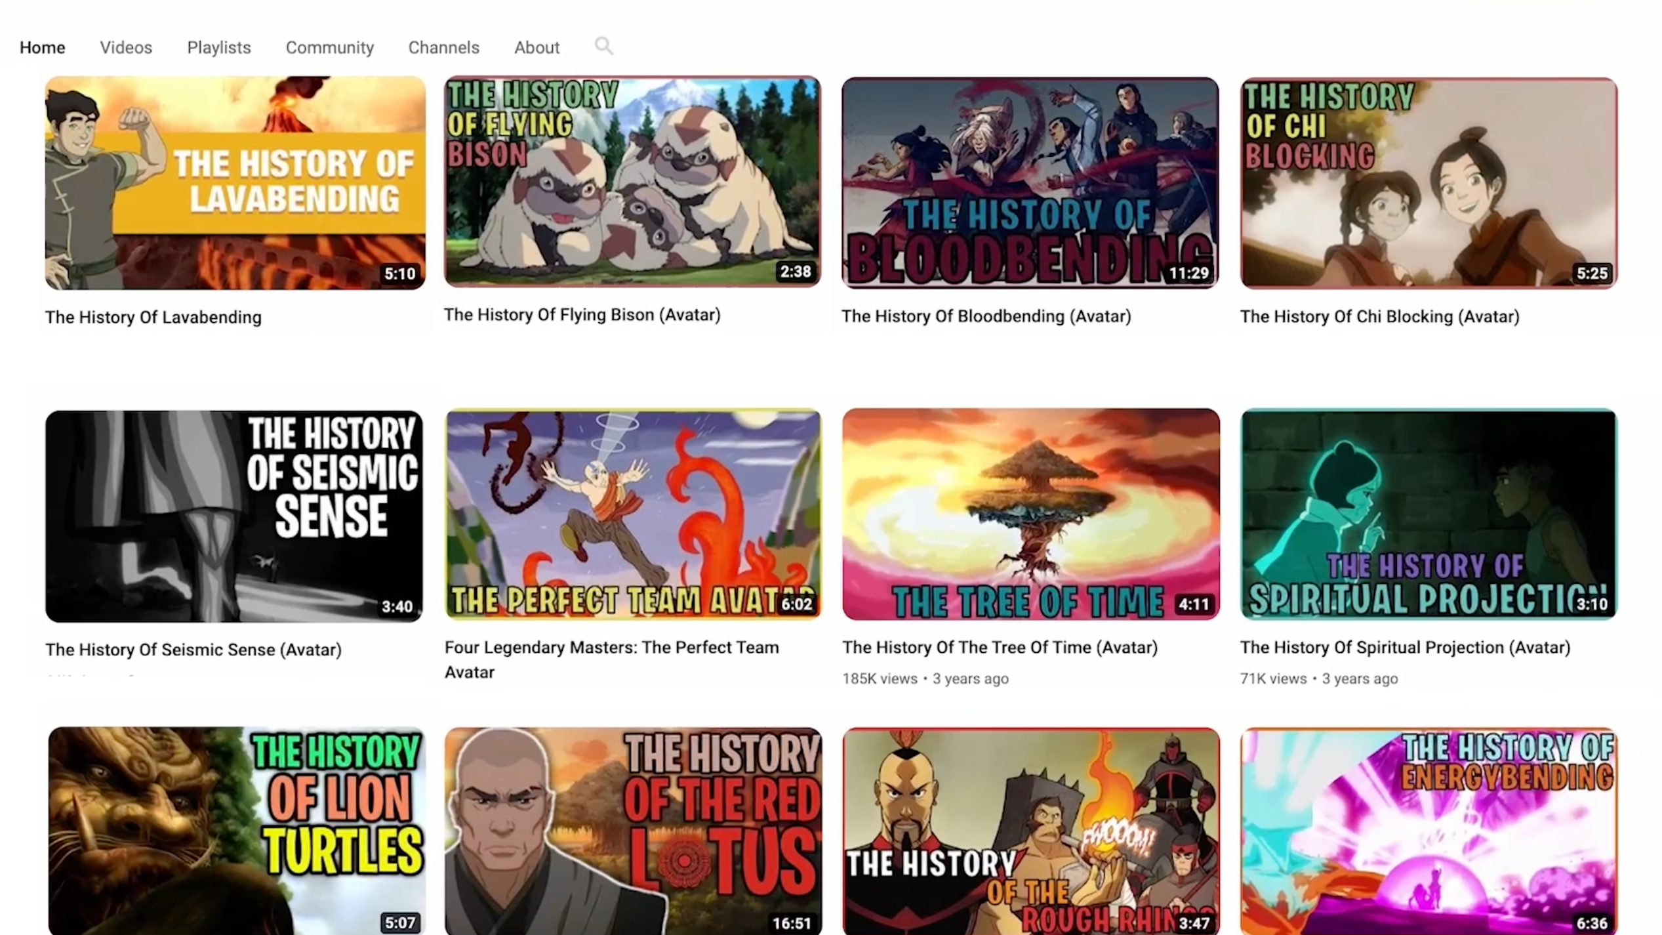Click the "185K views • 3 years ago" text
This screenshot has width=1662, height=935.
click(x=925, y=678)
